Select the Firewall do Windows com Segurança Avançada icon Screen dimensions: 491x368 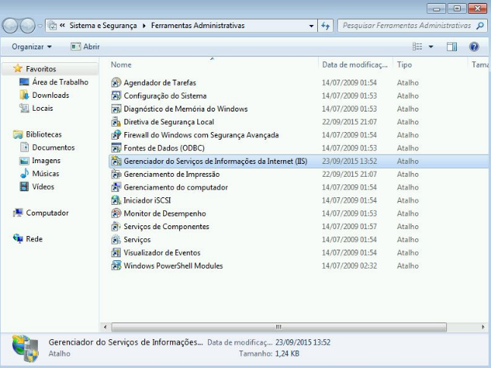coord(116,135)
